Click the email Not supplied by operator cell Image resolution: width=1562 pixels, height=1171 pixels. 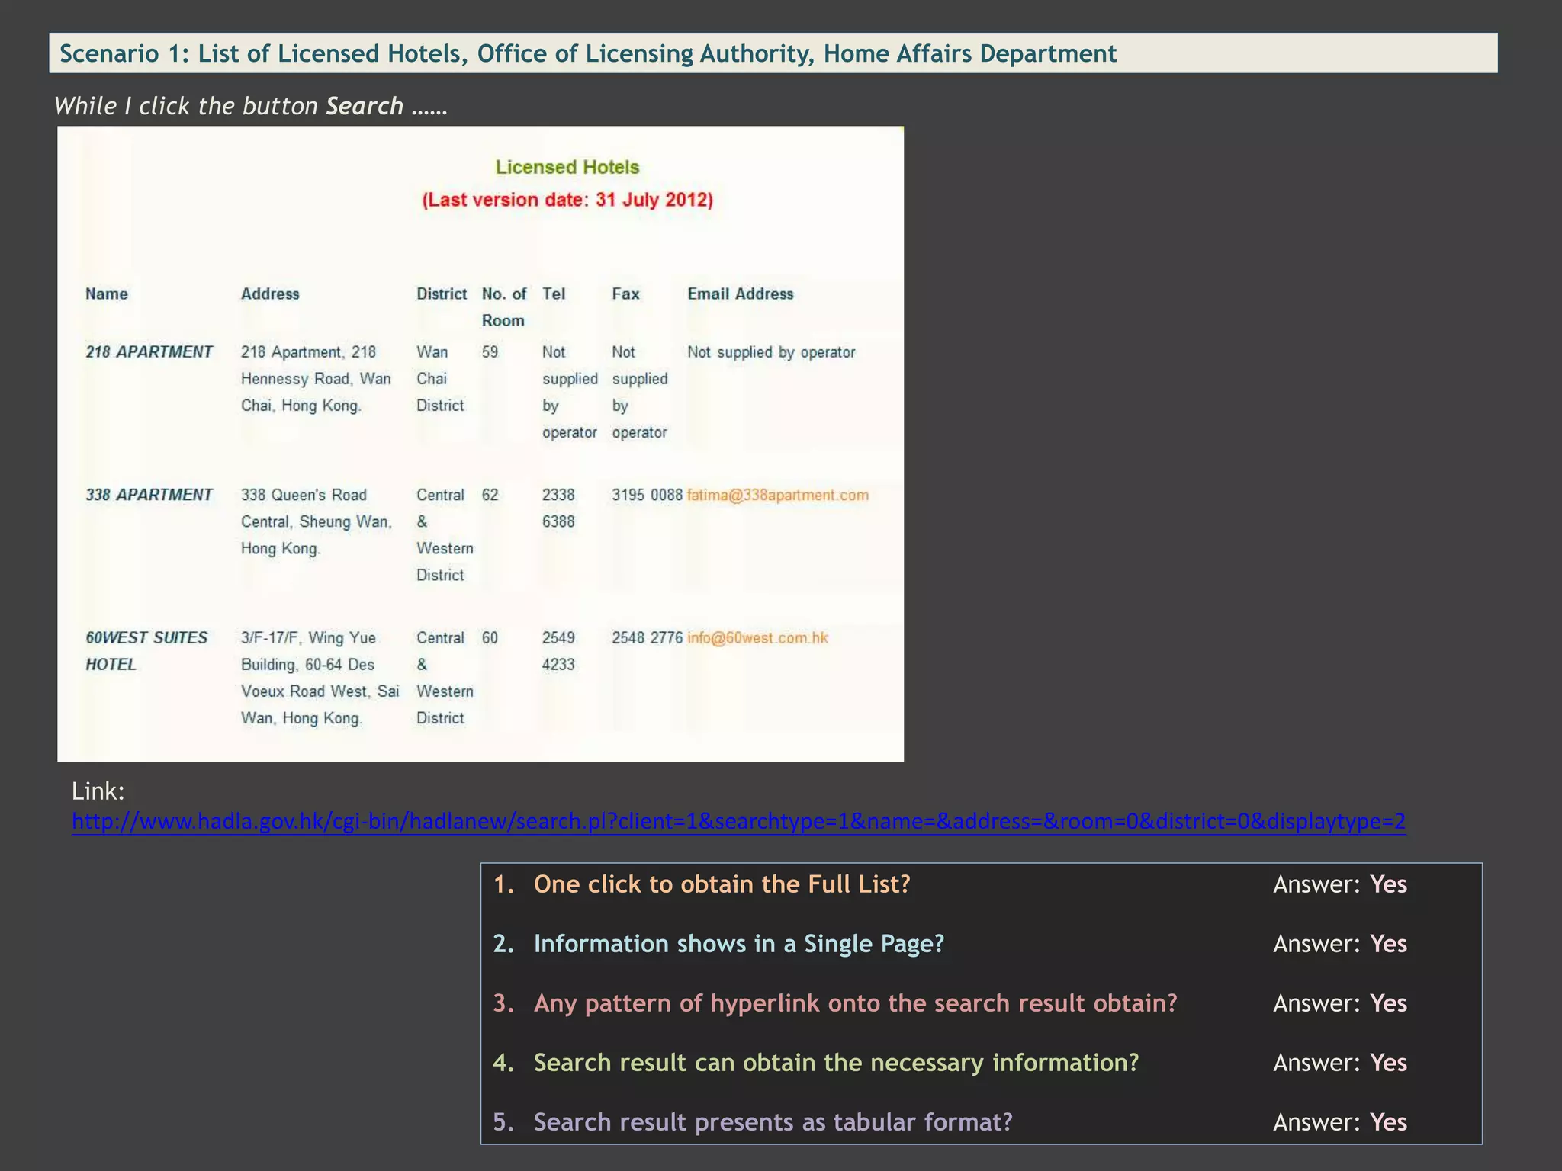pos(771,352)
